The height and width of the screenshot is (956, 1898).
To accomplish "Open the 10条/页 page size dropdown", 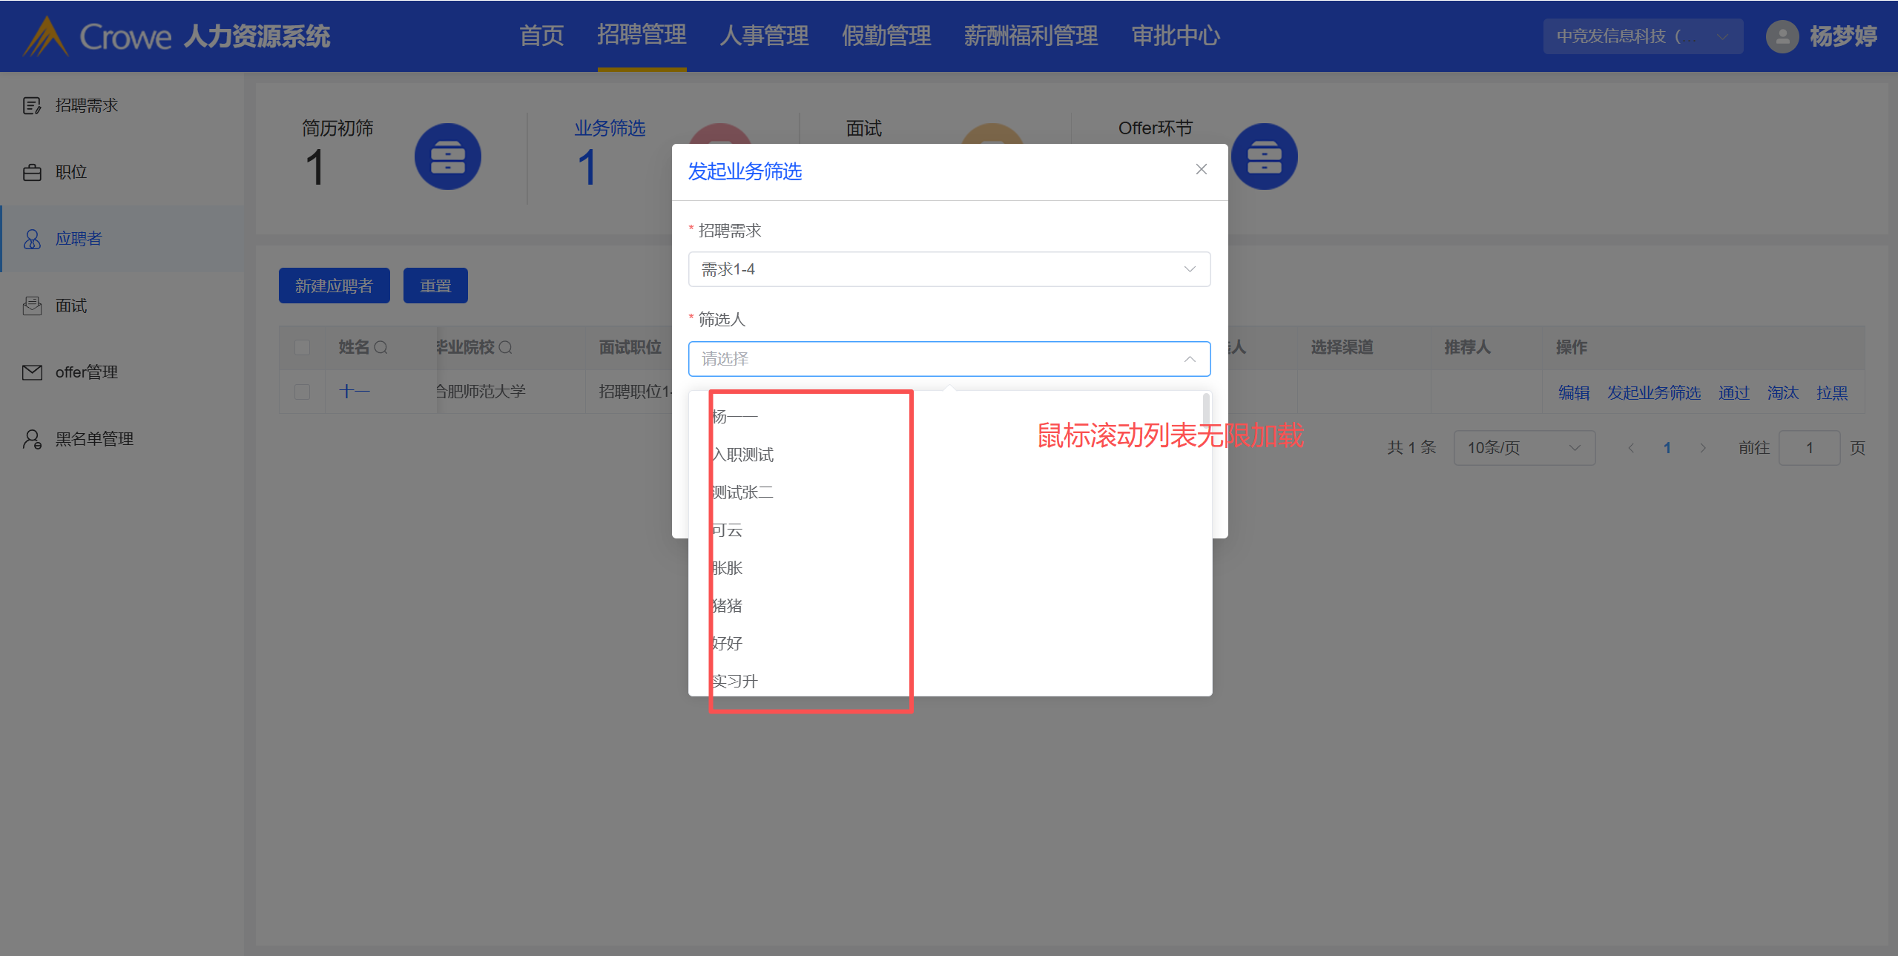I will pyautogui.click(x=1523, y=448).
